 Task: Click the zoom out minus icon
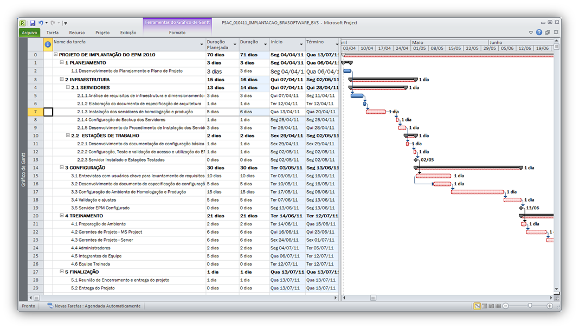coord(505,305)
